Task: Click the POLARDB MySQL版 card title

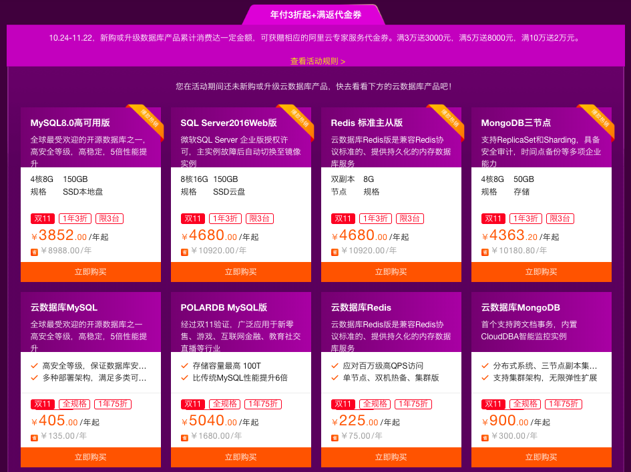Action: (224, 308)
